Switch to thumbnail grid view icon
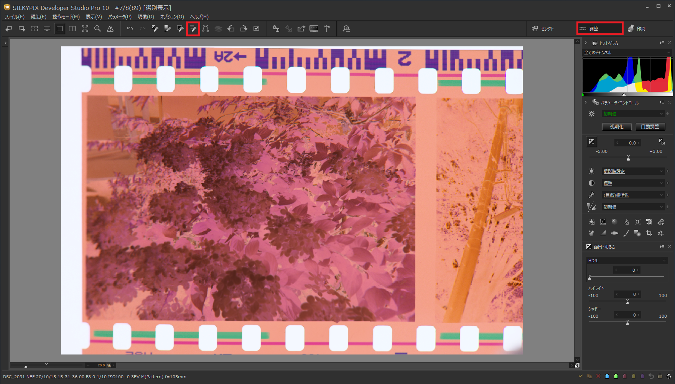The height and width of the screenshot is (384, 675). [34, 29]
